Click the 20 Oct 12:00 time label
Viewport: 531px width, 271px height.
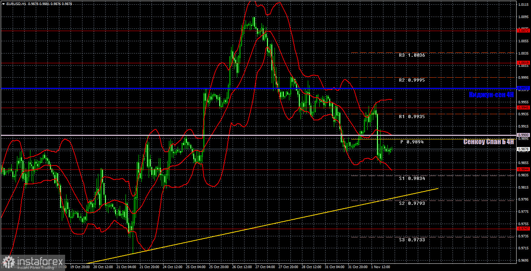pyautogui.click(x=103, y=267)
